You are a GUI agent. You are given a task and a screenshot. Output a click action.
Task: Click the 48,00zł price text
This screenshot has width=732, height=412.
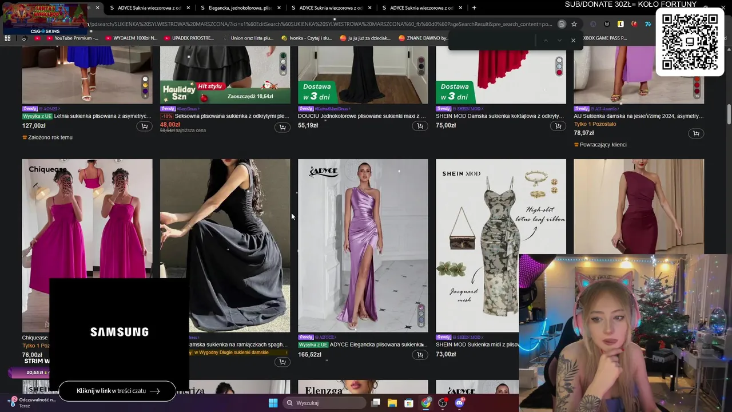coord(170,125)
